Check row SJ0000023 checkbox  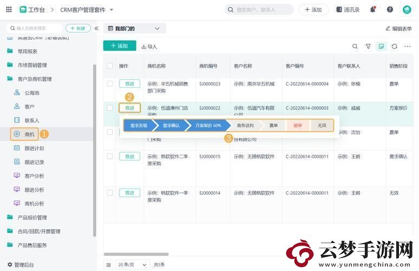(x=110, y=83)
